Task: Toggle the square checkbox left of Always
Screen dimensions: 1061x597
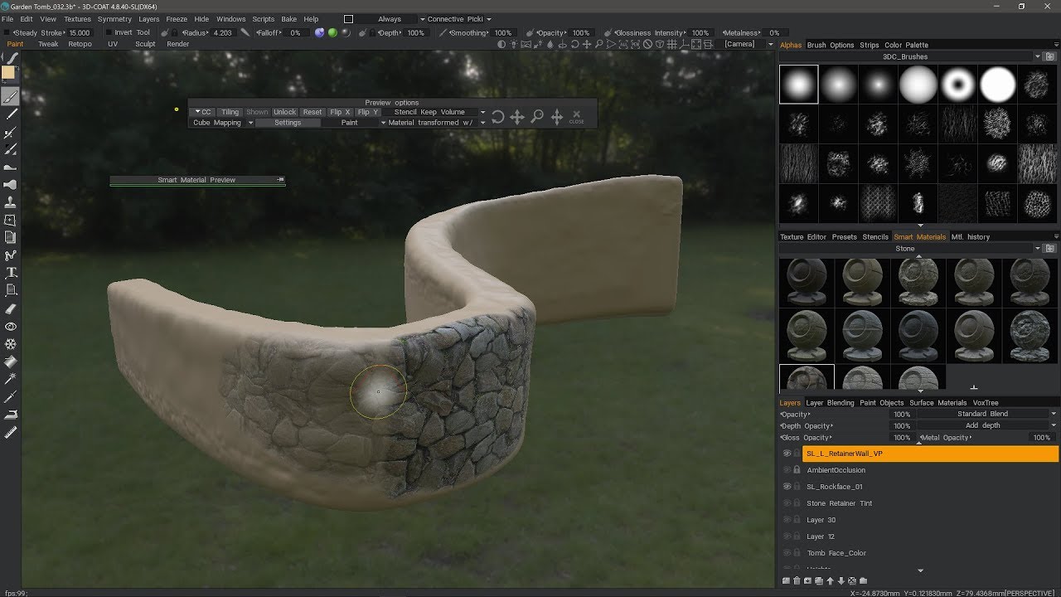Action: click(348, 19)
